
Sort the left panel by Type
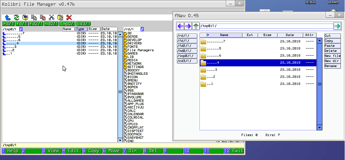click(81, 29)
